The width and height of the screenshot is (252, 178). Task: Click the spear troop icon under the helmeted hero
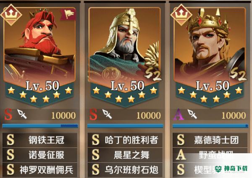point(107,114)
